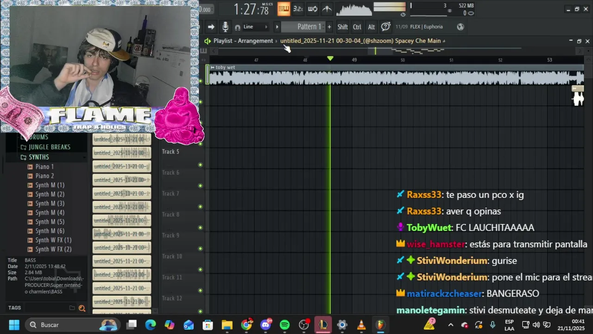Click plus button after Pattern 1
Image resolution: width=593 pixels, height=334 pixels.
pyautogui.click(x=329, y=27)
